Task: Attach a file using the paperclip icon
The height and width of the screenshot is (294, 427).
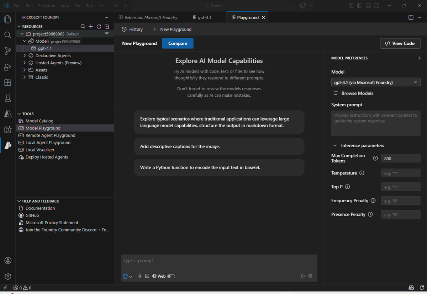Action: click(x=139, y=276)
